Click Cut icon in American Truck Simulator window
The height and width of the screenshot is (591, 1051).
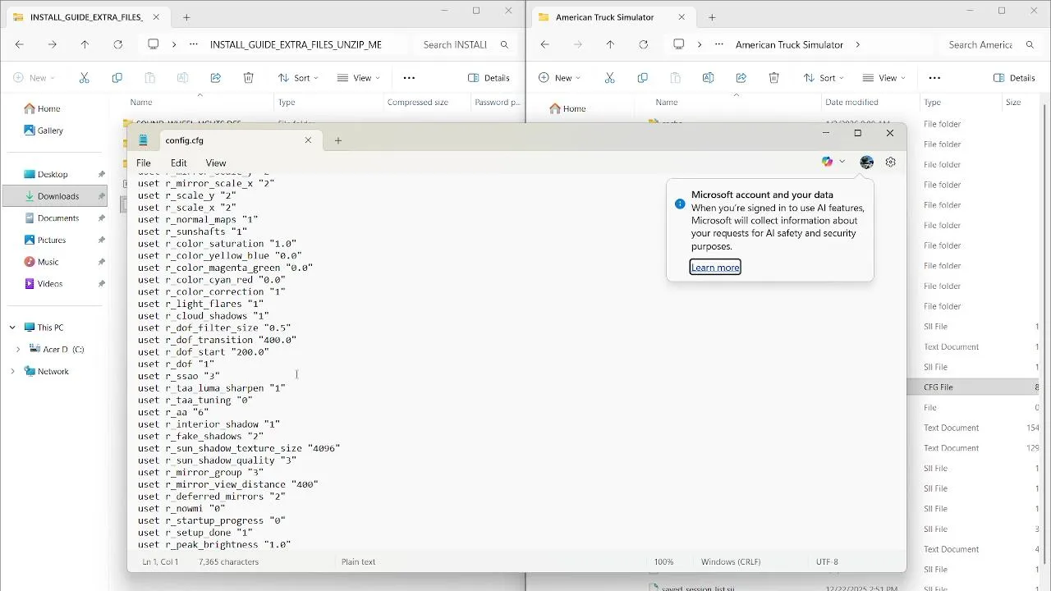tap(609, 78)
